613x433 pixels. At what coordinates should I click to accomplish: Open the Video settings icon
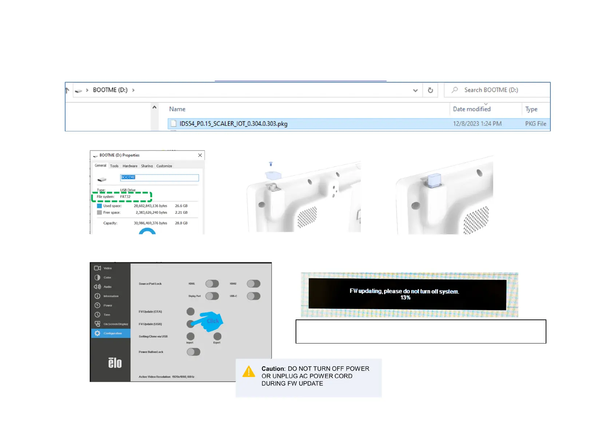coord(97,268)
